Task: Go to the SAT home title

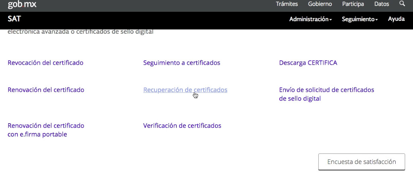Action: coord(14,19)
